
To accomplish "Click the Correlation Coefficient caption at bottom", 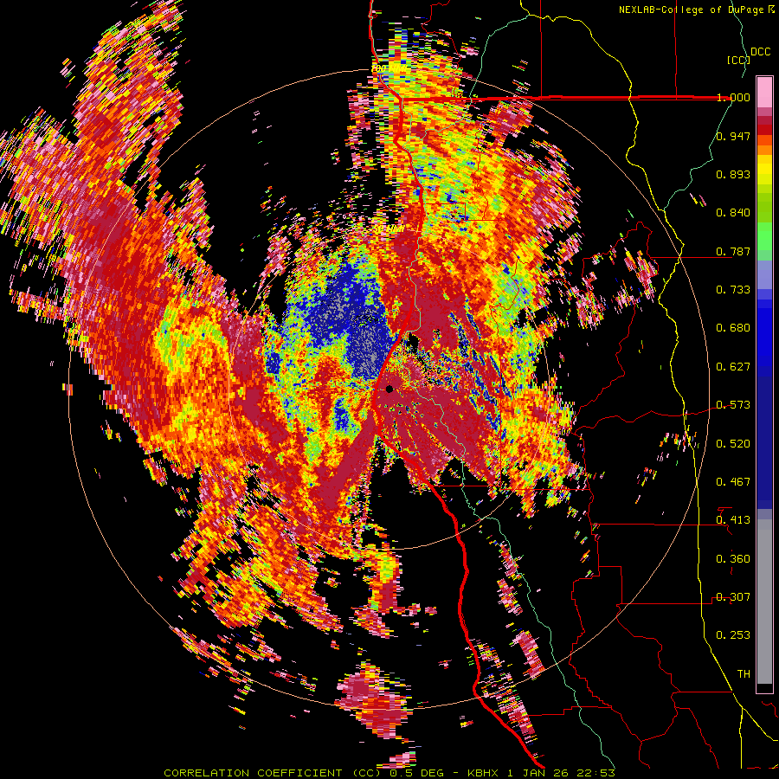I will coord(389,773).
